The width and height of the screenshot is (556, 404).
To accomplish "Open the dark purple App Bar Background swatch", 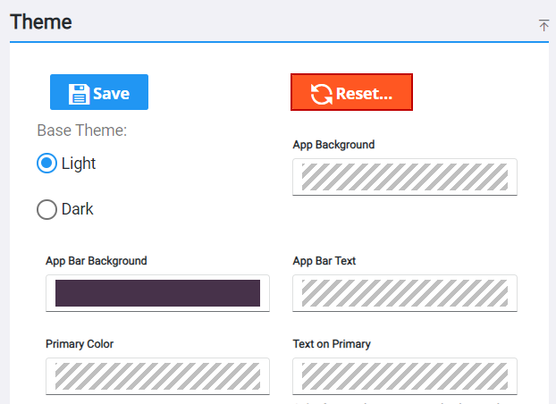I will coord(157,293).
